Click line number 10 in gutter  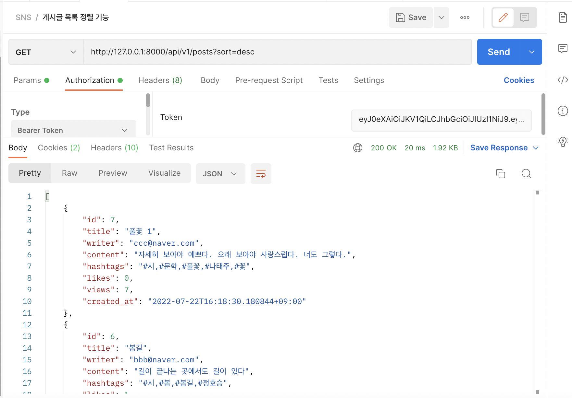tap(27, 301)
